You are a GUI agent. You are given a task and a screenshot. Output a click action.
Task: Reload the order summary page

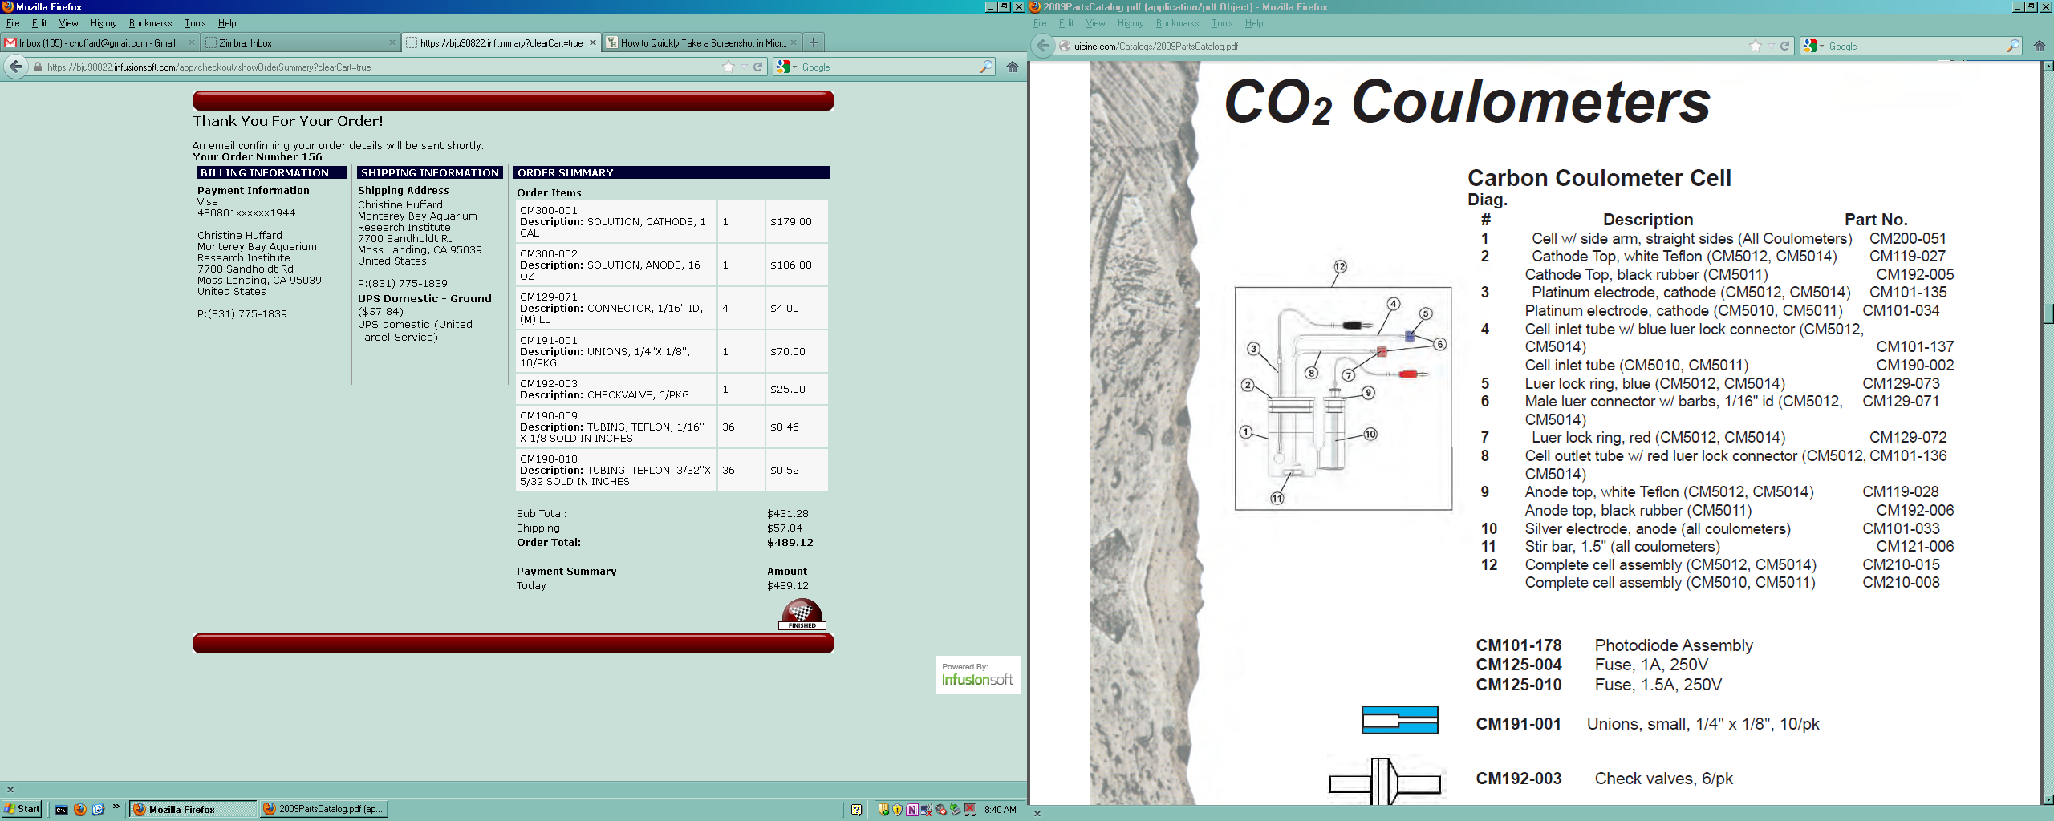point(757,67)
